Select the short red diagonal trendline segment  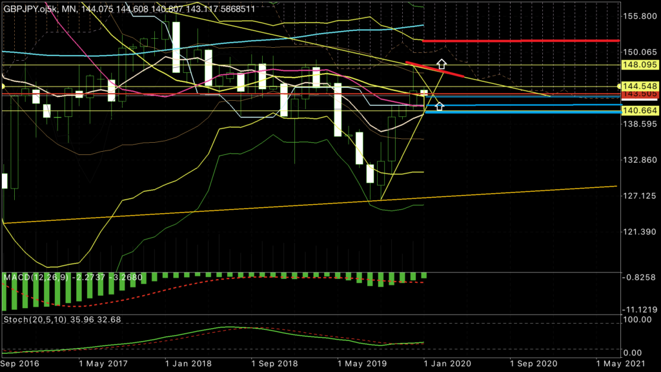coord(434,69)
